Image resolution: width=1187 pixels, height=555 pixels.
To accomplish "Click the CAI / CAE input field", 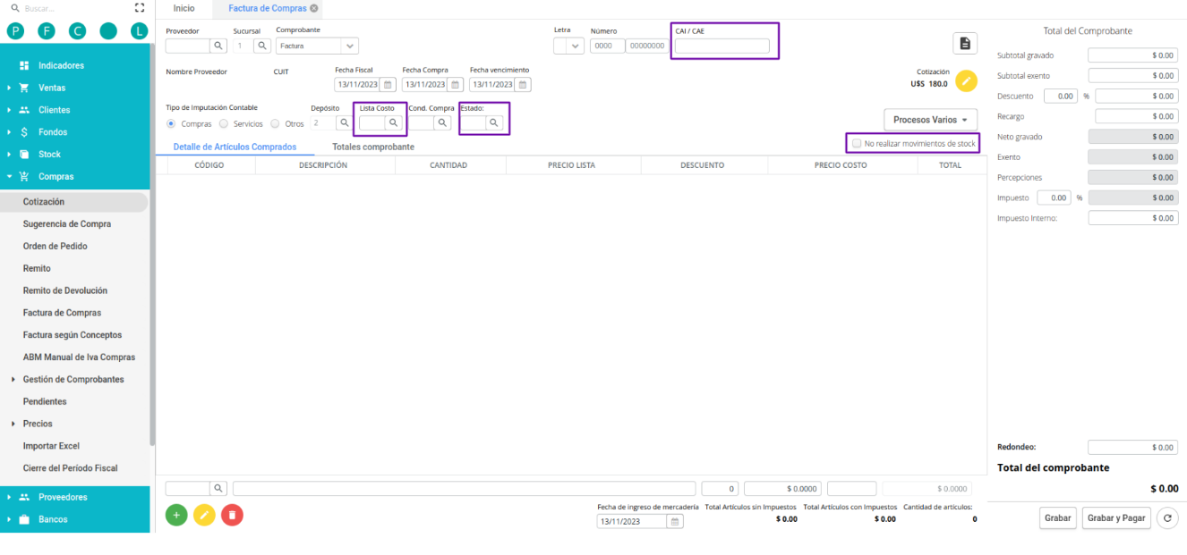I will pyautogui.click(x=722, y=46).
